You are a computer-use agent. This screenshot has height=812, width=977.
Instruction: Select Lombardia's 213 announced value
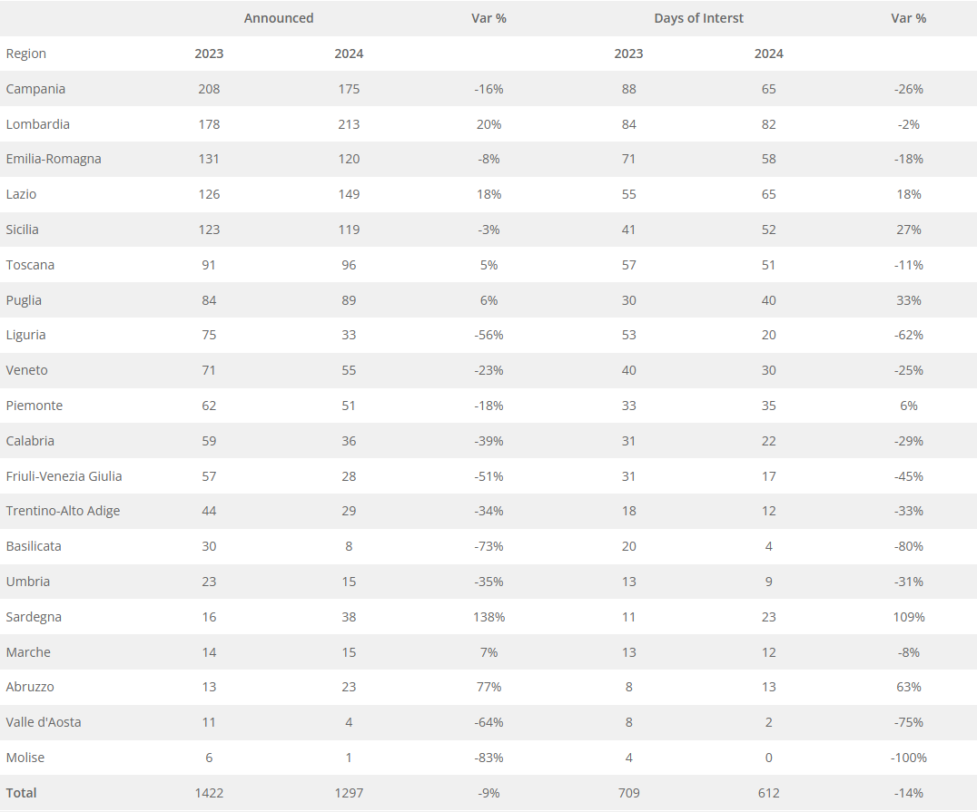[x=349, y=124]
